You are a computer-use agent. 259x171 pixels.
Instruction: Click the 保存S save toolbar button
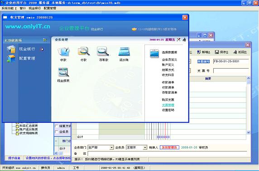point(221,52)
